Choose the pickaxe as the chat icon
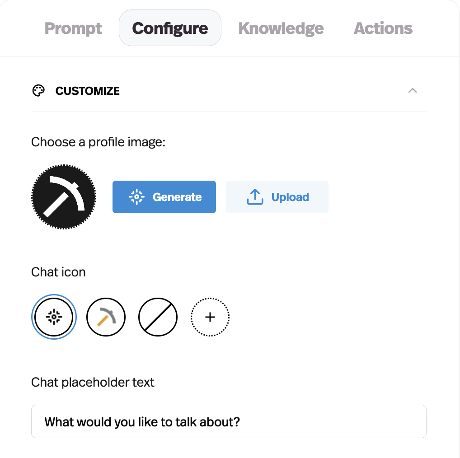 pos(106,317)
